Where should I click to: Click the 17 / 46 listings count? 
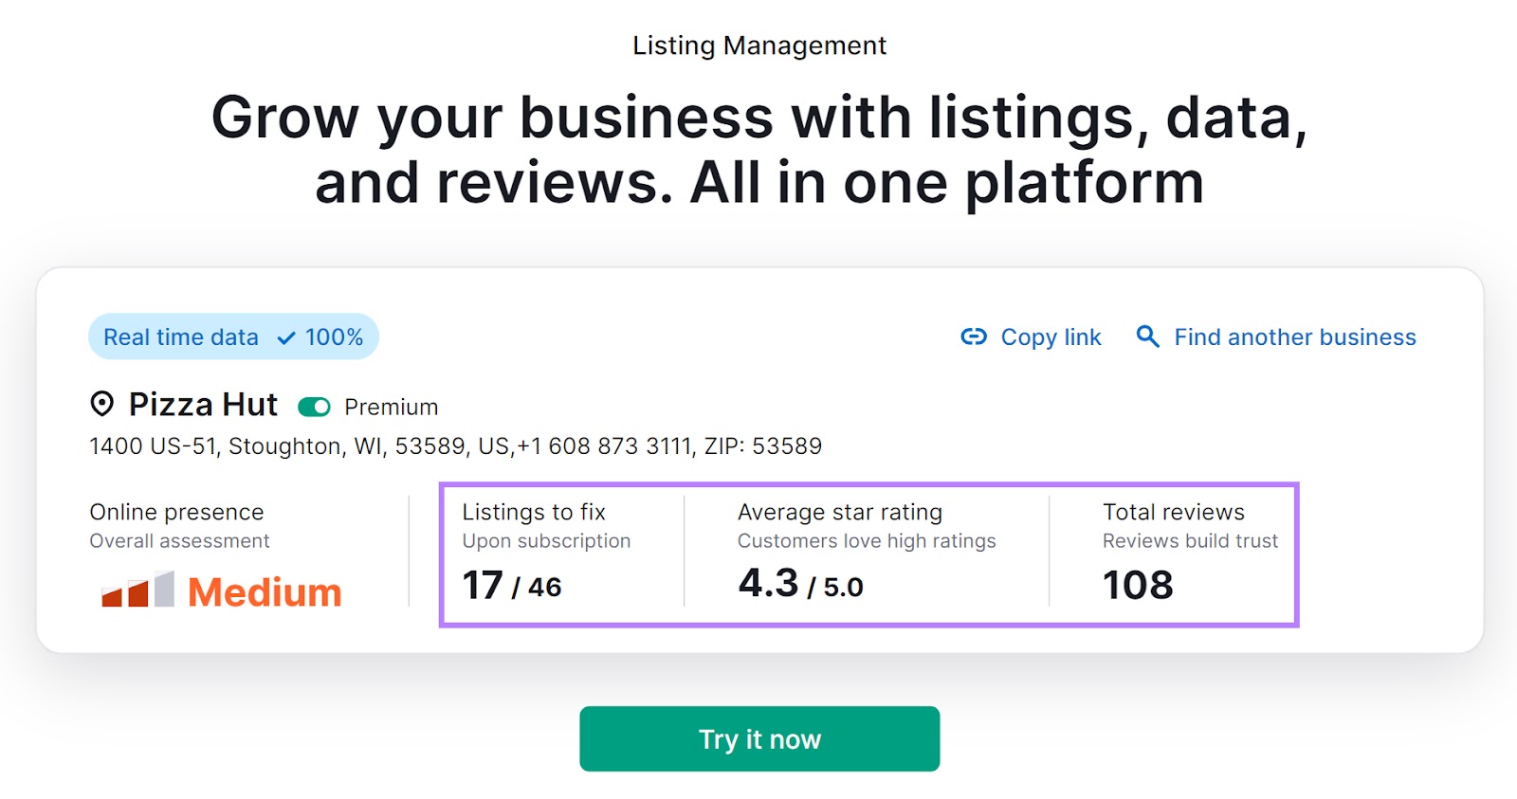pyautogui.click(x=511, y=586)
